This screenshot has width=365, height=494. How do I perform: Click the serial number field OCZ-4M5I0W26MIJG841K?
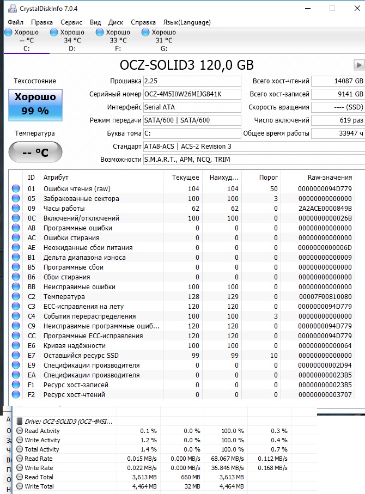click(x=192, y=94)
